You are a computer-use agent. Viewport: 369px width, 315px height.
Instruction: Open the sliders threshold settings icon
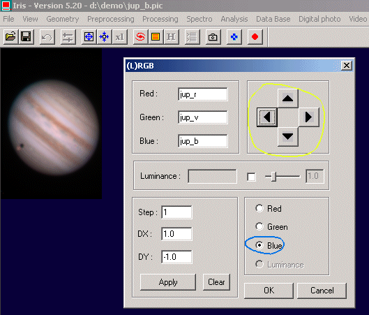coord(68,37)
